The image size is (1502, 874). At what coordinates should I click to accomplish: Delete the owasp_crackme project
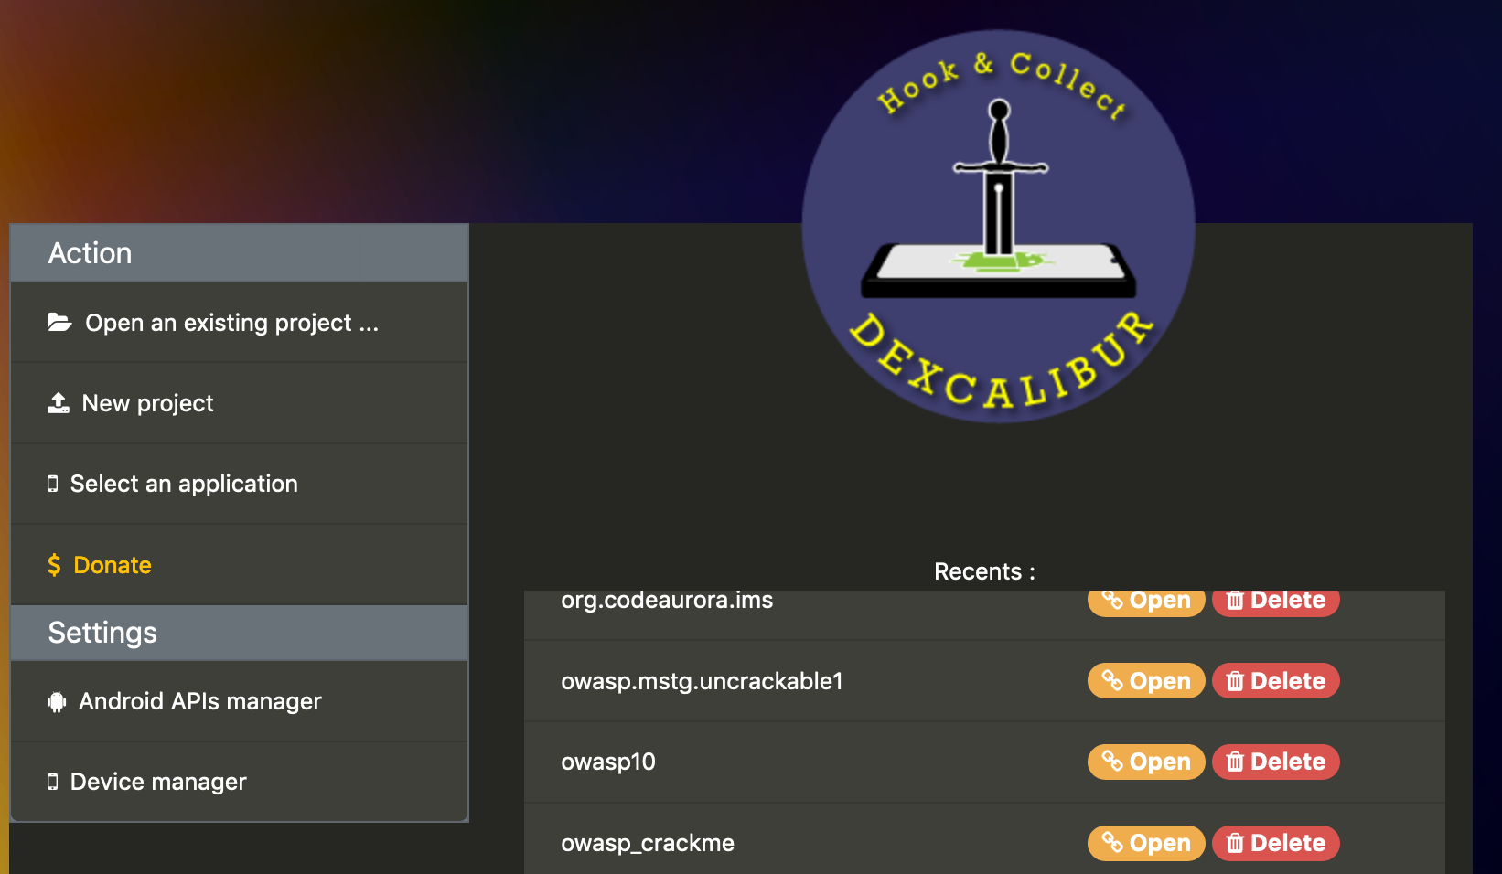tap(1276, 843)
